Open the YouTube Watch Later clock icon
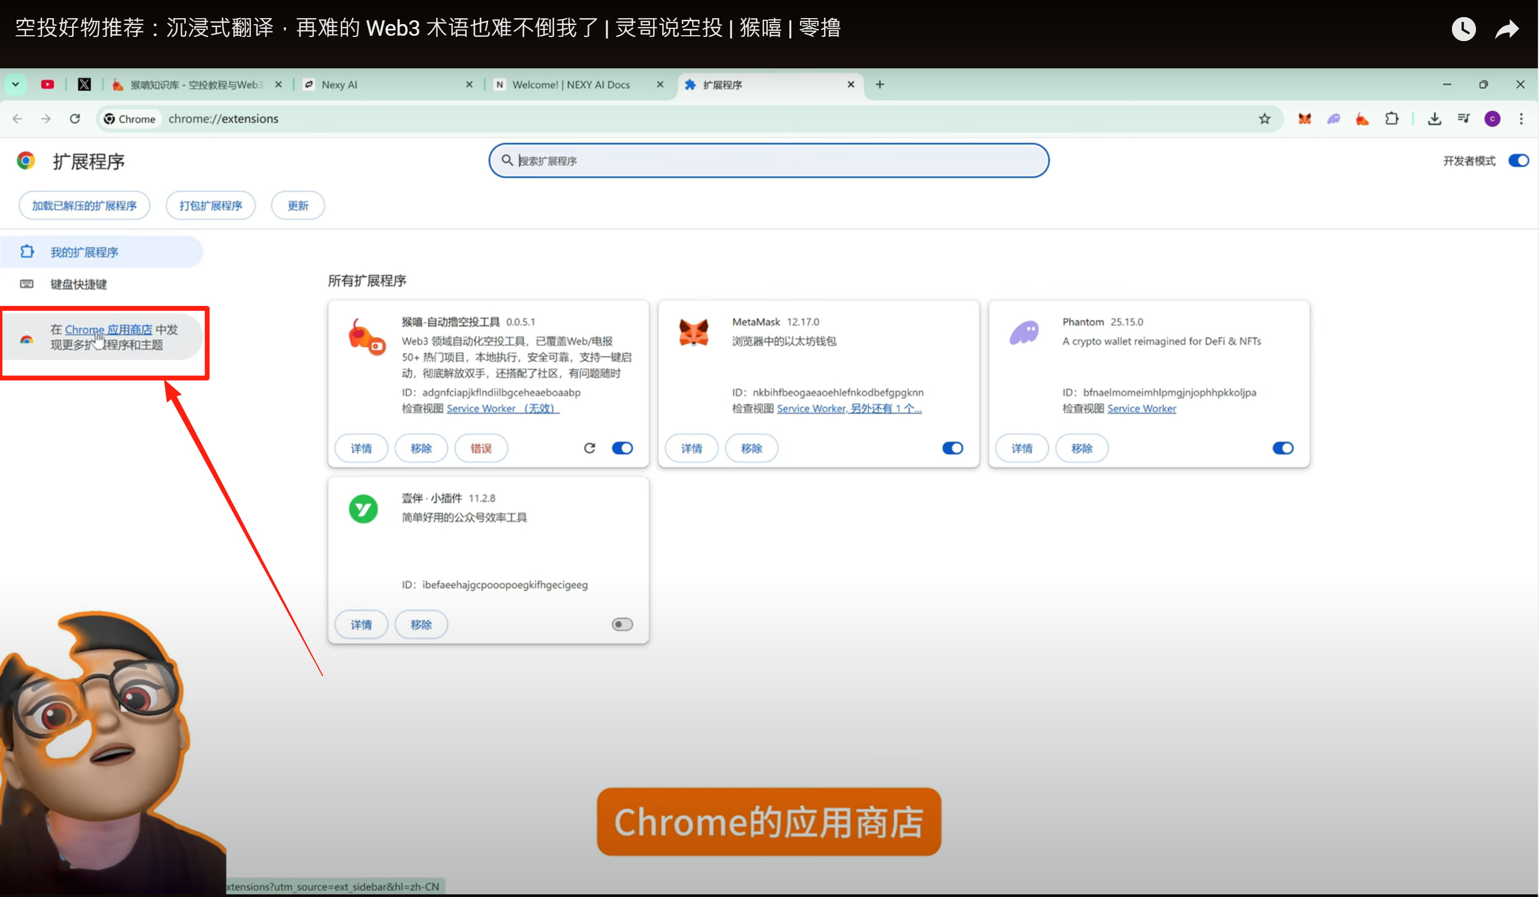 pos(1463,29)
